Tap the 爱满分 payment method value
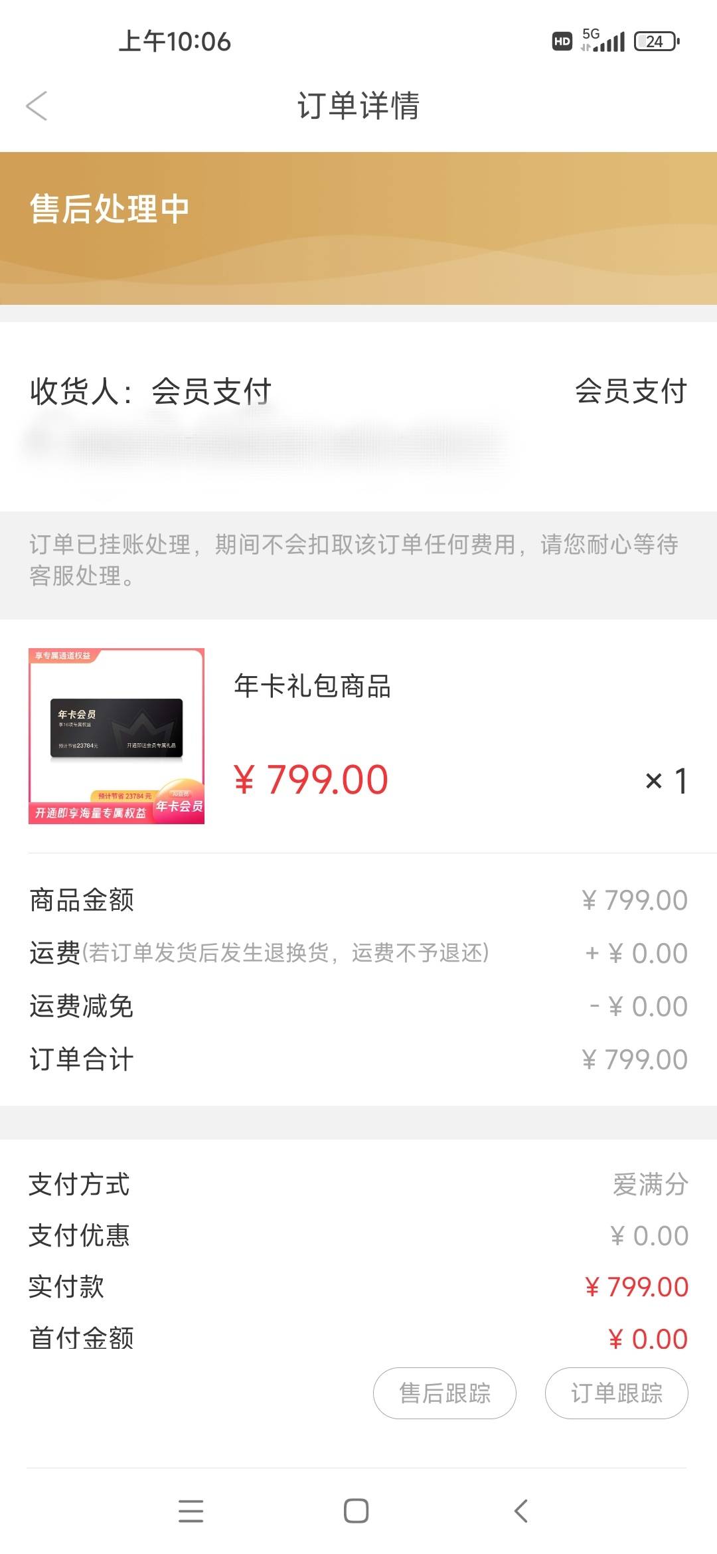The height and width of the screenshot is (1554, 717). [x=650, y=1184]
